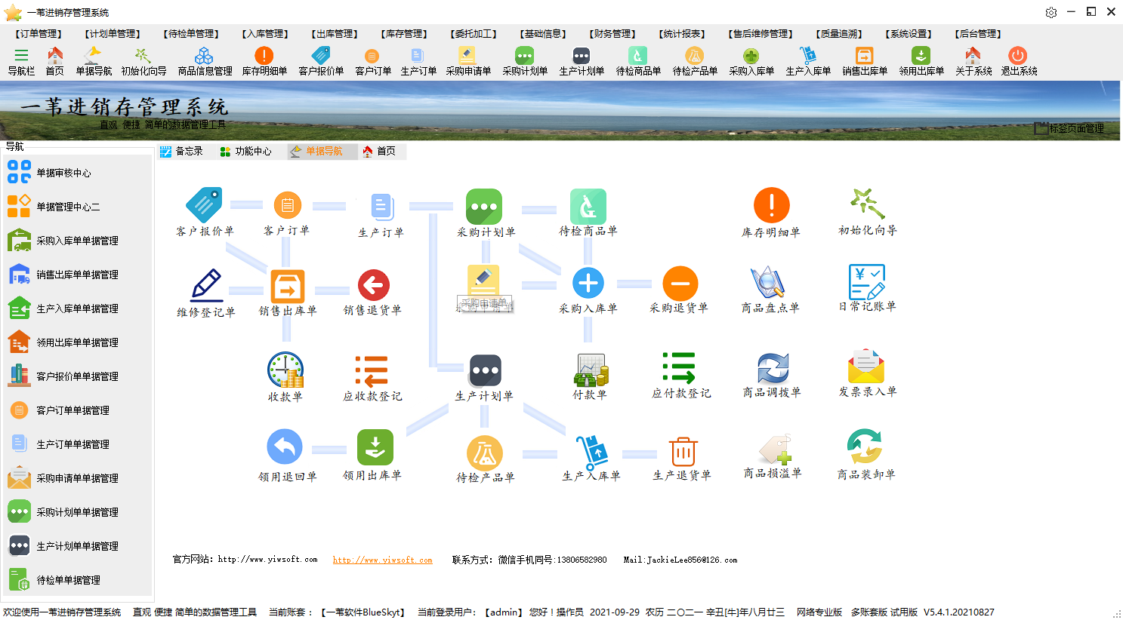Viewport: 1123px width, 620px height.
Task: Click 待检产品单 flask icon in the flow diagram
Action: point(485,453)
